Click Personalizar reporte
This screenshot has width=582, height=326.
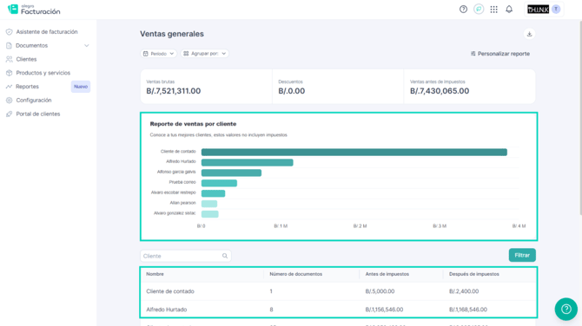click(500, 54)
